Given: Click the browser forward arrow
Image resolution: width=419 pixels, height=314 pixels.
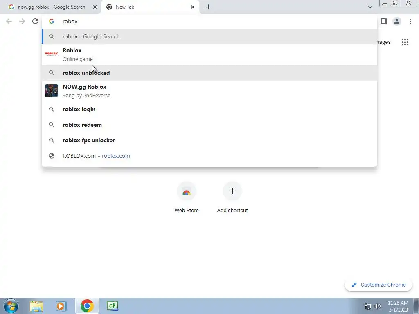Looking at the screenshot, I should coord(22,21).
